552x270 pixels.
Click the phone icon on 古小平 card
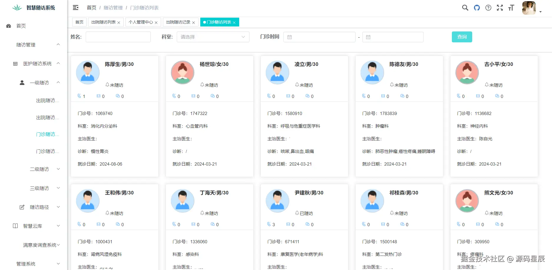[459, 96]
